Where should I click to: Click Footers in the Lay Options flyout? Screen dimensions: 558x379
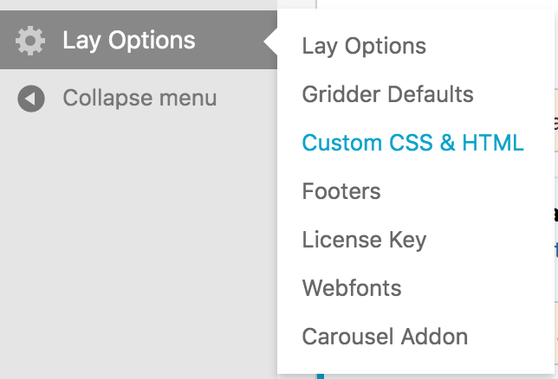[x=341, y=191]
